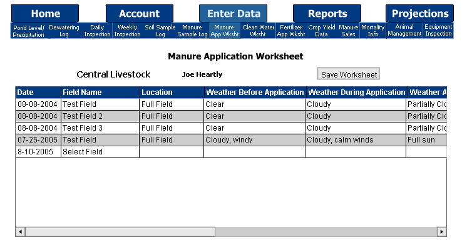Select the 07-25-2005 date cell
The width and height of the screenshot is (467, 250).
click(x=38, y=140)
